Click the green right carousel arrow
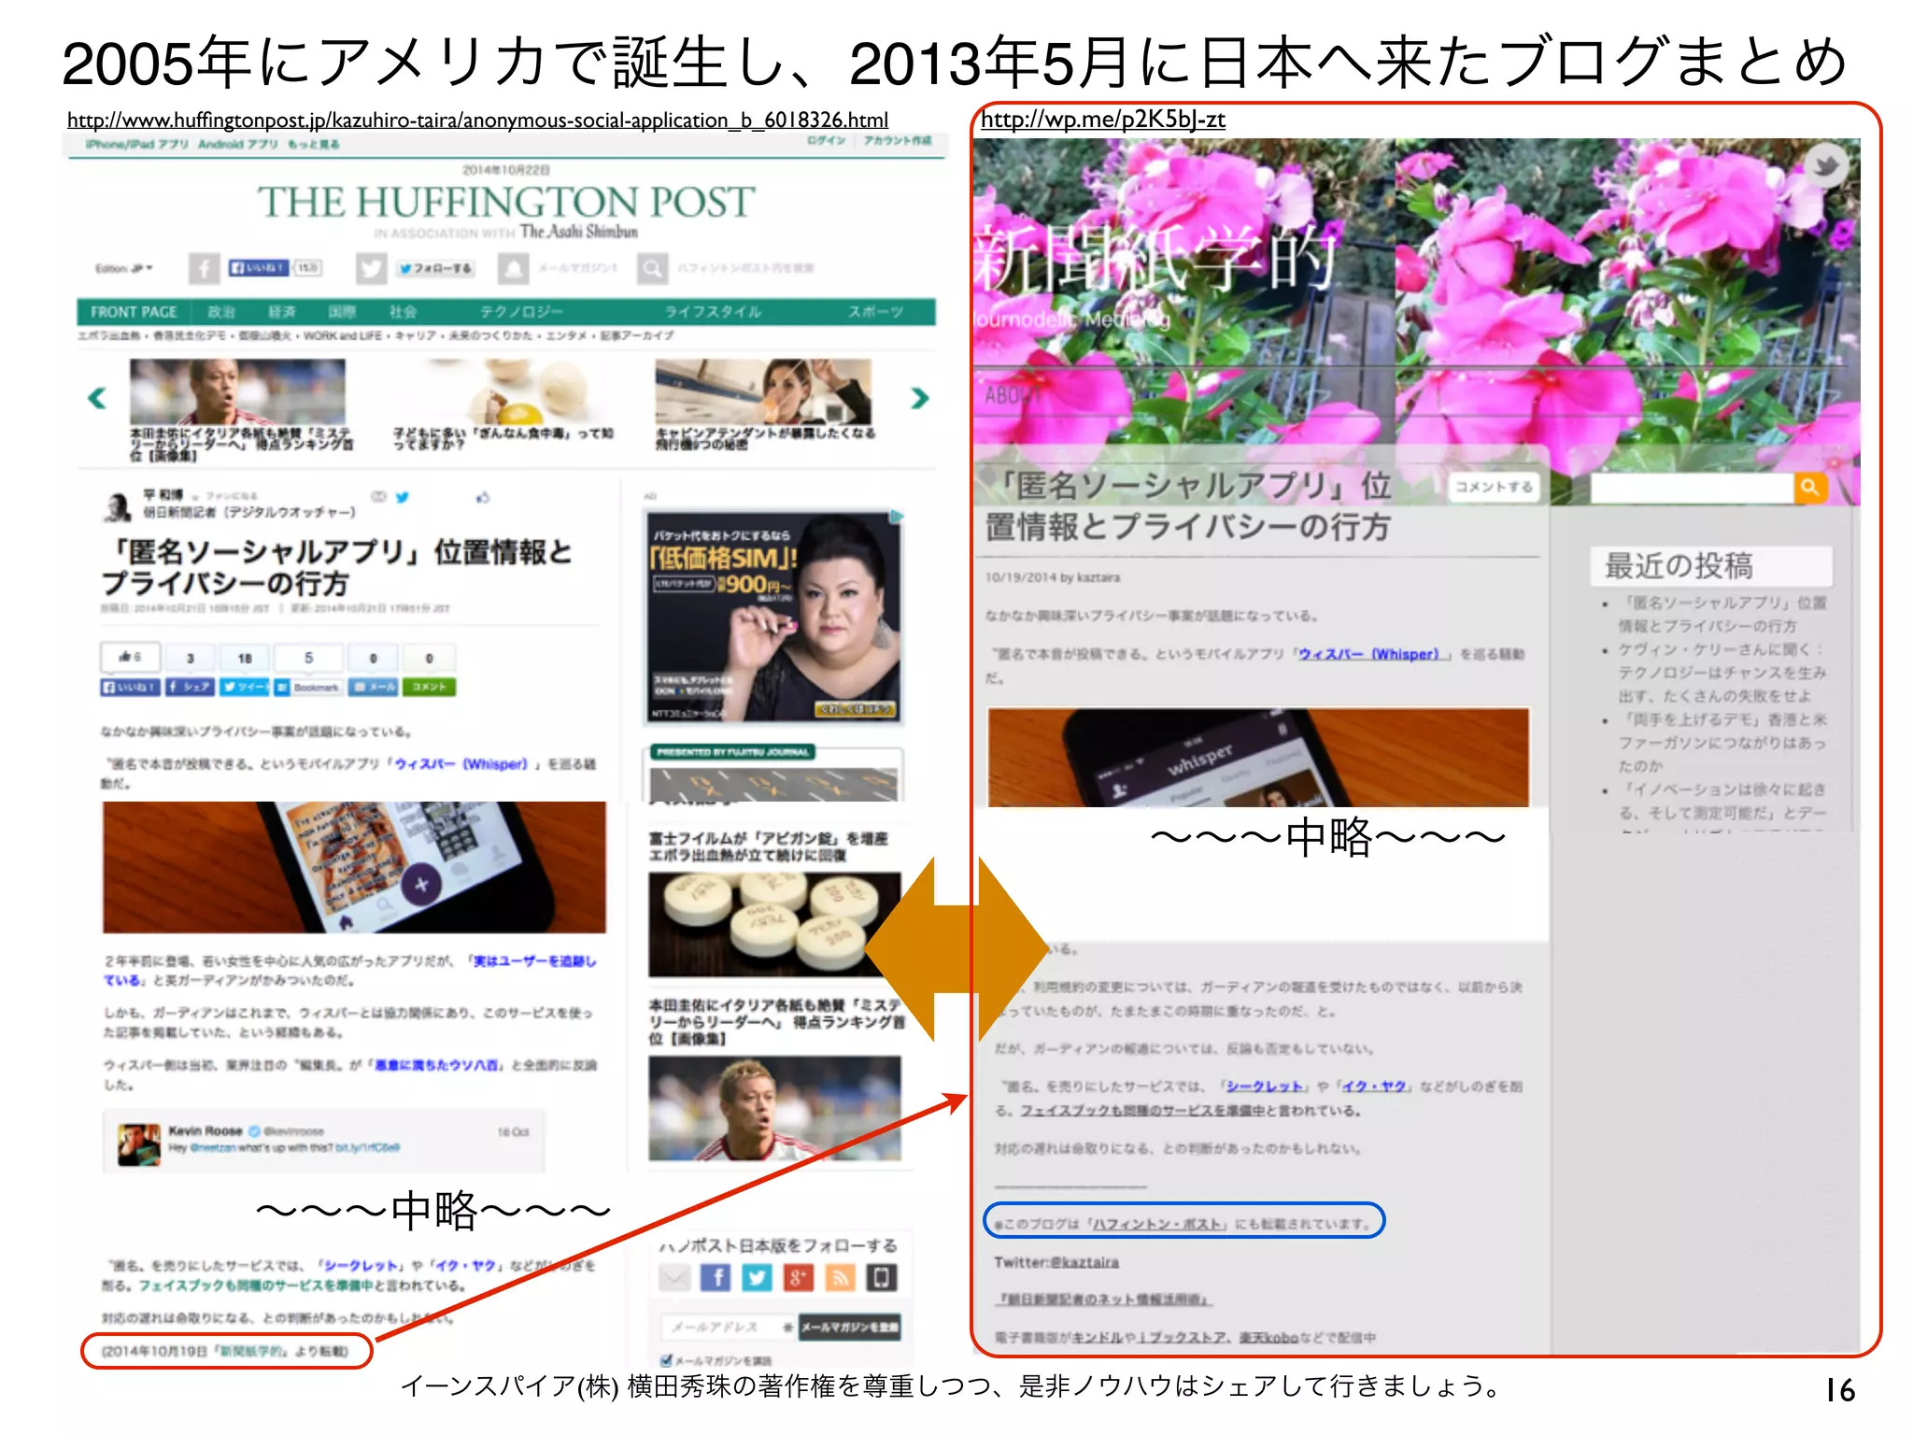 click(920, 398)
